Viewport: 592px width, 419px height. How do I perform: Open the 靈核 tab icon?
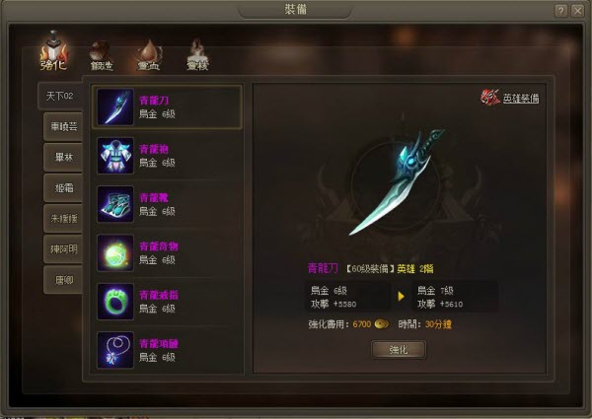[197, 54]
